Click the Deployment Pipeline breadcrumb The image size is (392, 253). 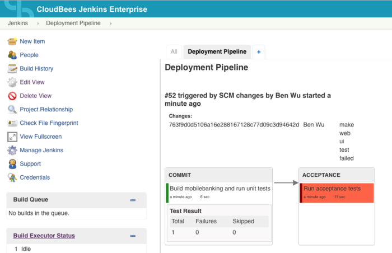point(73,23)
